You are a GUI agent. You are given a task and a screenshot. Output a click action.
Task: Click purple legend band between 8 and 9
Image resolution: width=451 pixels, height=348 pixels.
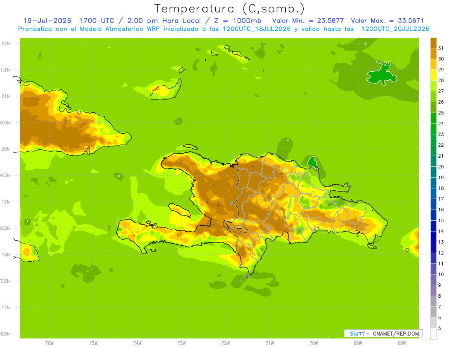click(433, 290)
